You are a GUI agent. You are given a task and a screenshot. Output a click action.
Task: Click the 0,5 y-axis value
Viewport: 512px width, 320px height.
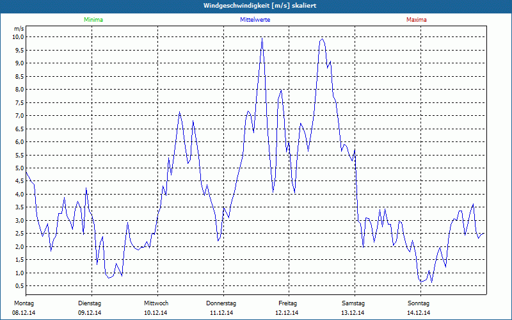tap(20, 286)
